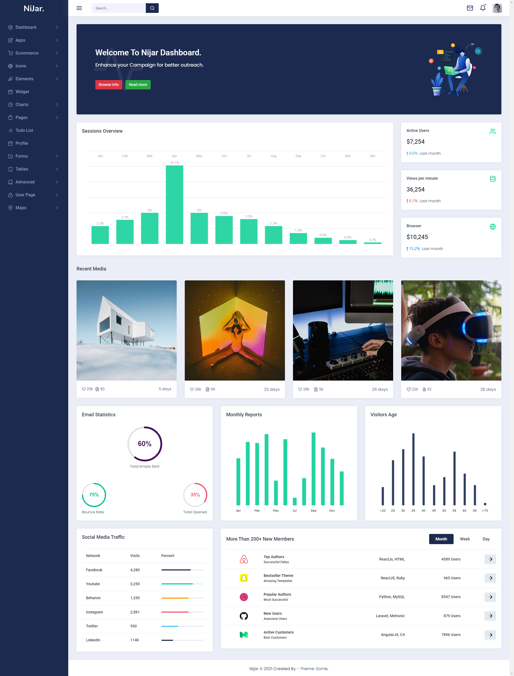Open the Todo List sidebar item
Screen dimensions: 514x676
tap(24, 130)
